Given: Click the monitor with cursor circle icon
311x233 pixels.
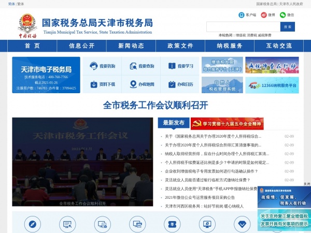Looking at the screenshot, I should coord(67,224).
